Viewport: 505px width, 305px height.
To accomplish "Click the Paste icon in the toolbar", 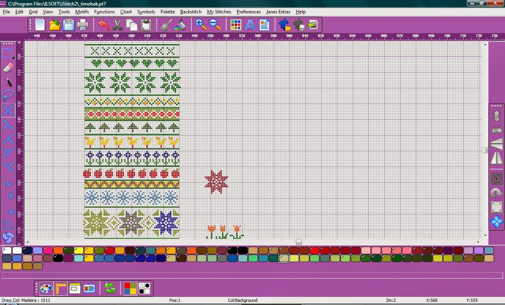I will pos(146,24).
